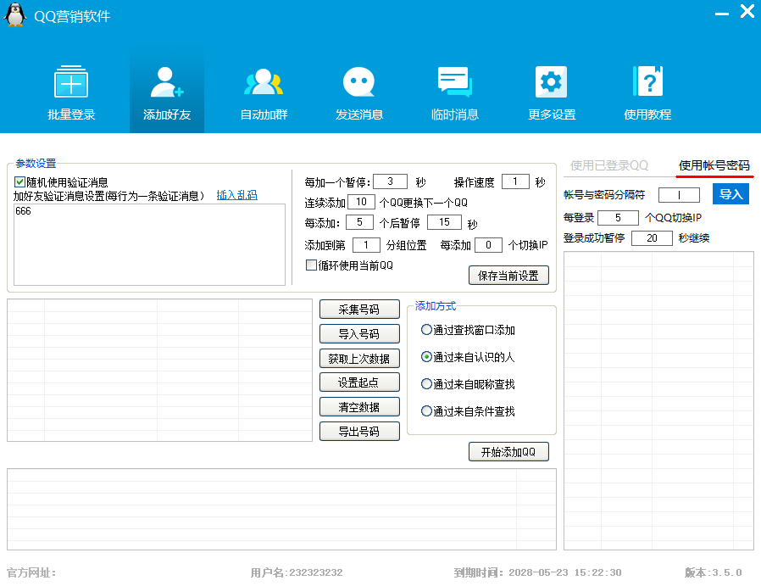Click the 导入号码 button
The height and width of the screenshot is (586, 761).
click(359, 333)
